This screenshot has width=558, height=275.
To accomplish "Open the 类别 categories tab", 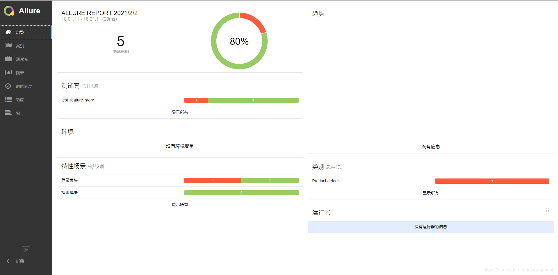I will [26, 46].
